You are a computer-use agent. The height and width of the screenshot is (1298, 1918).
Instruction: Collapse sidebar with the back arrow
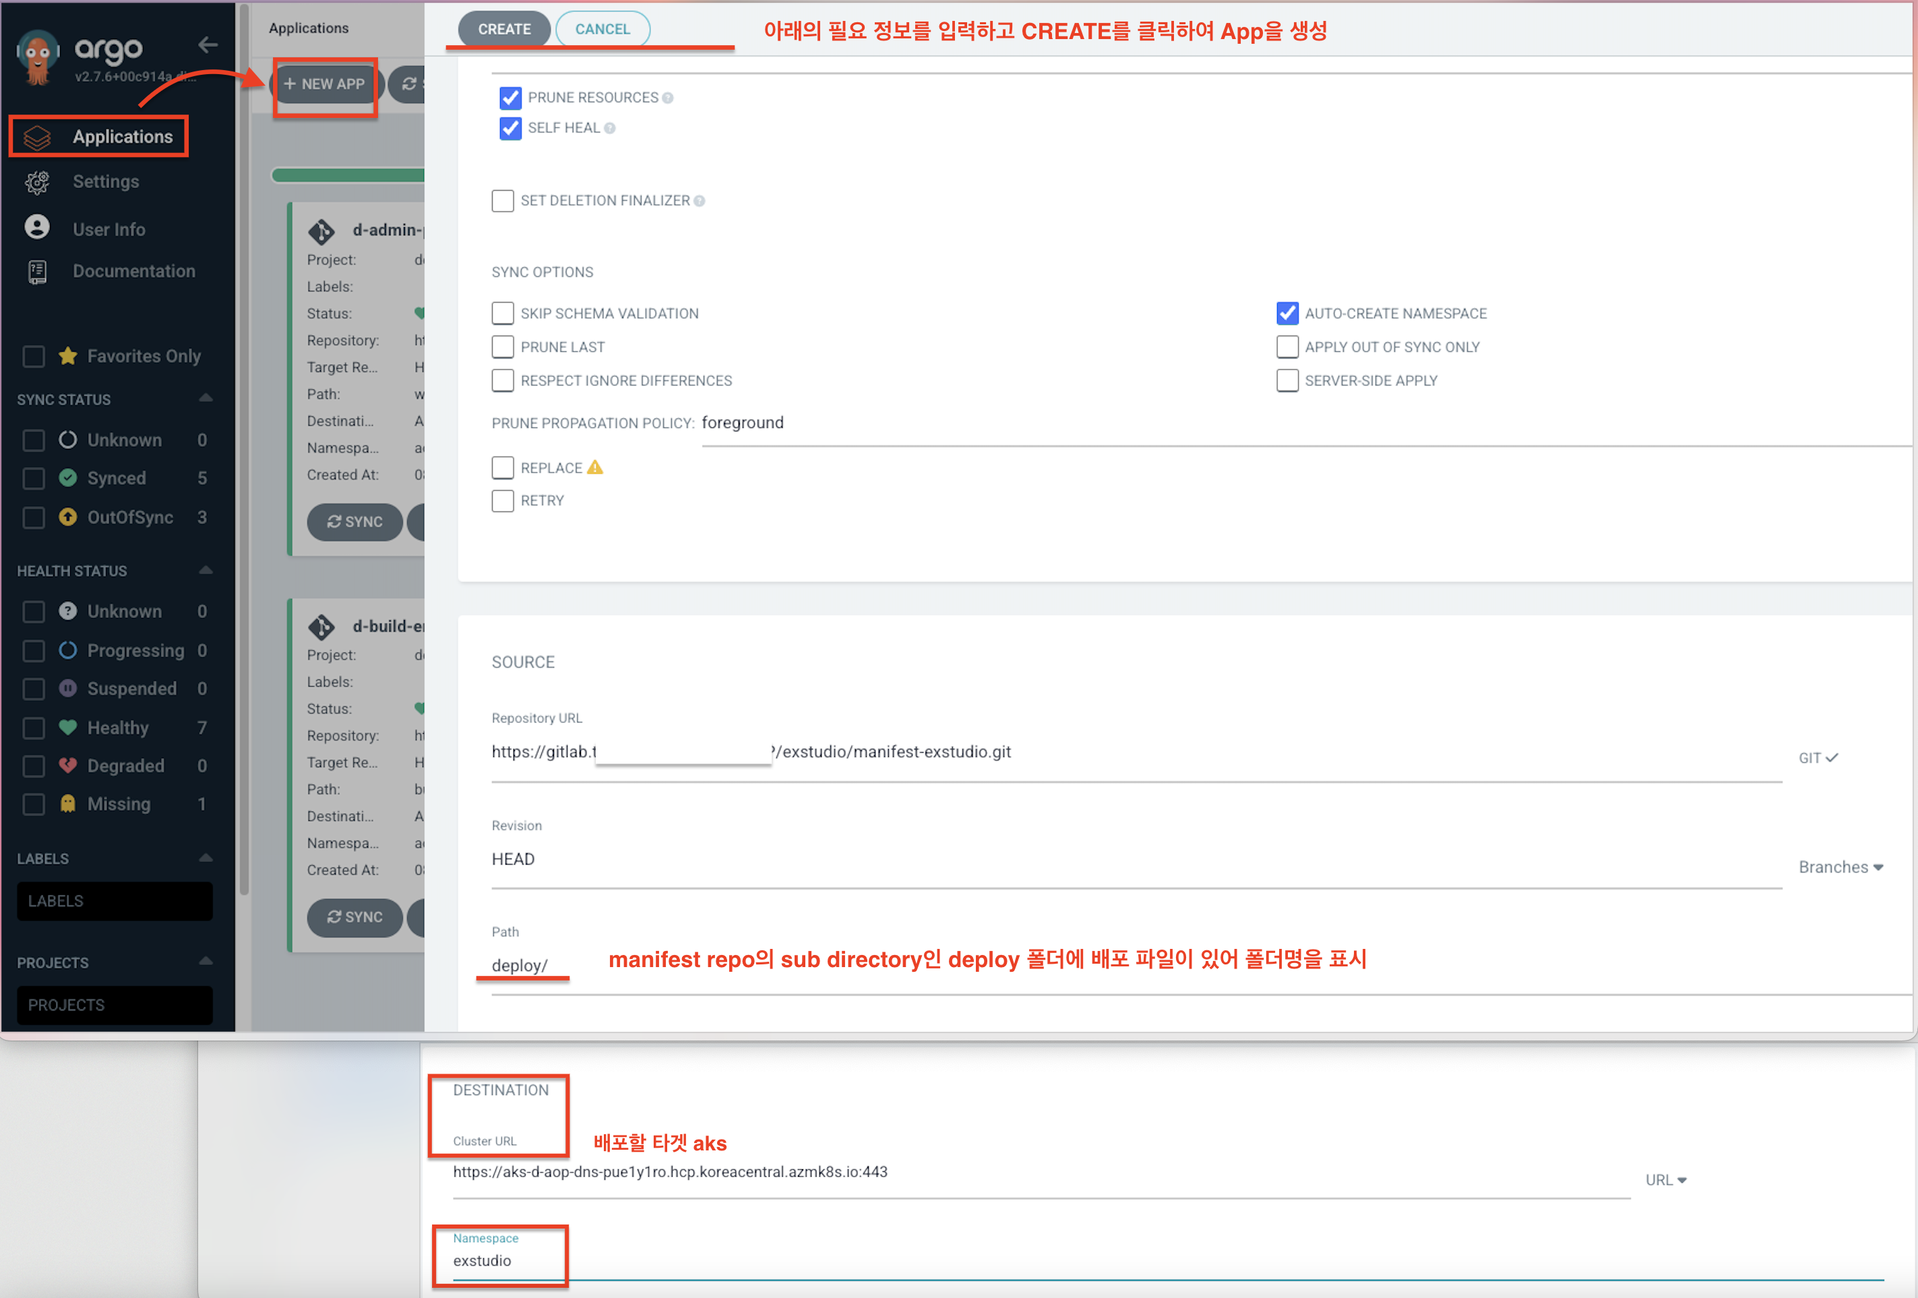click(208, 44)
